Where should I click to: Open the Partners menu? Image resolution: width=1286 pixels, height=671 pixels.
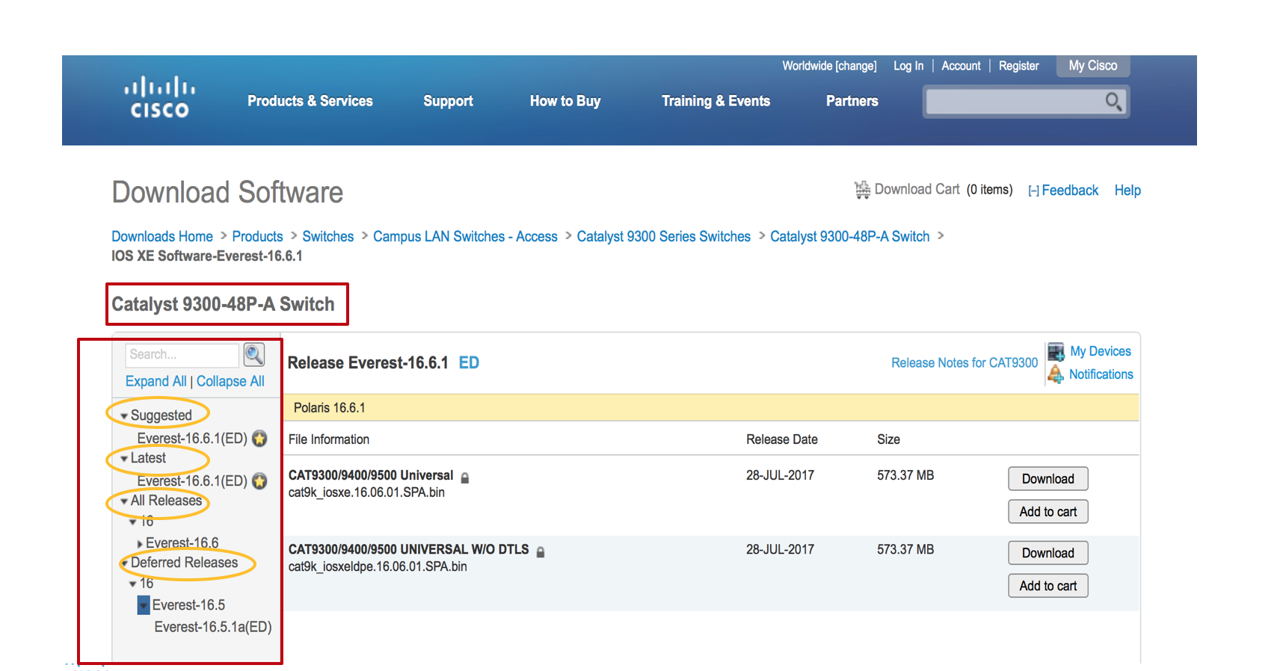tap(852, 101)
